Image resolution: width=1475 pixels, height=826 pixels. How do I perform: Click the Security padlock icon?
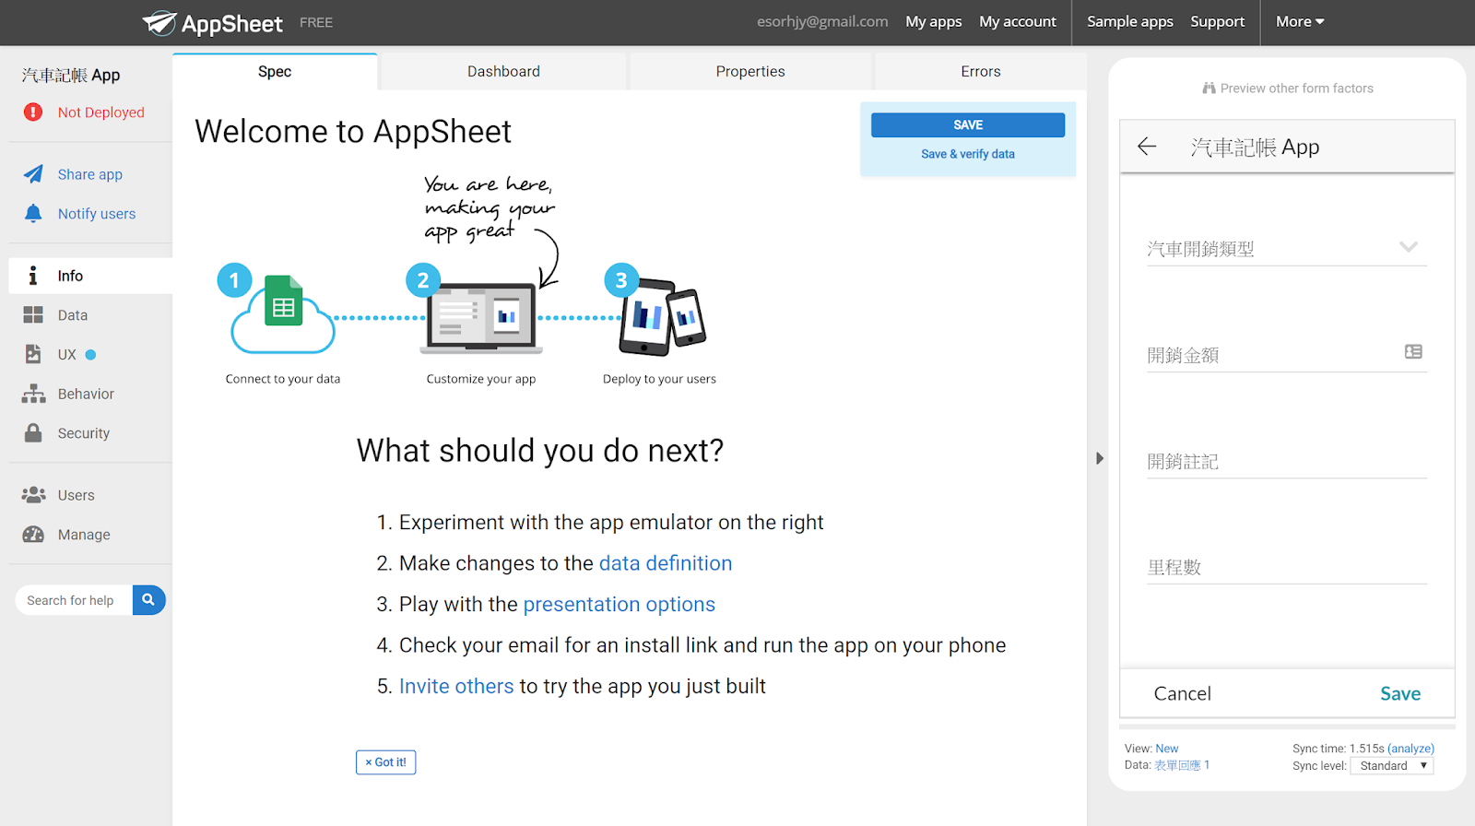[x=33, y=432]
